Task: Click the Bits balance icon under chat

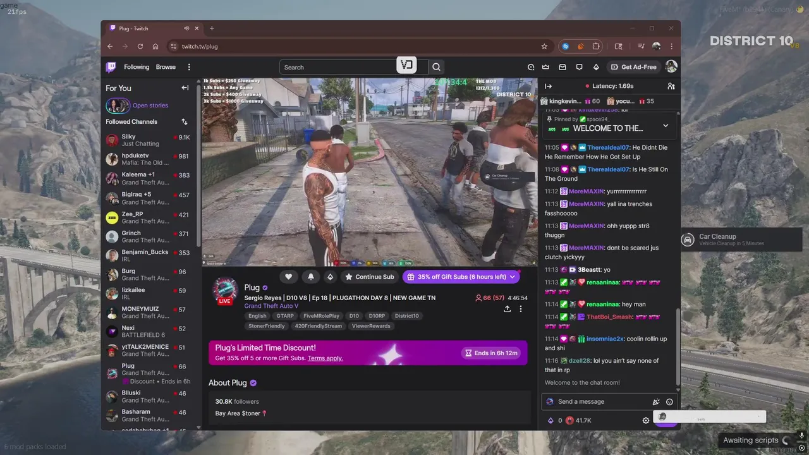Action: pyautogui.click(x=550, y=420)
